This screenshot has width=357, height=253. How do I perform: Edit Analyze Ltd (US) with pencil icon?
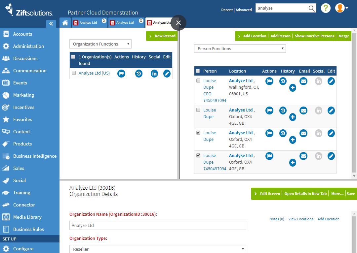(x=167, y=74)
